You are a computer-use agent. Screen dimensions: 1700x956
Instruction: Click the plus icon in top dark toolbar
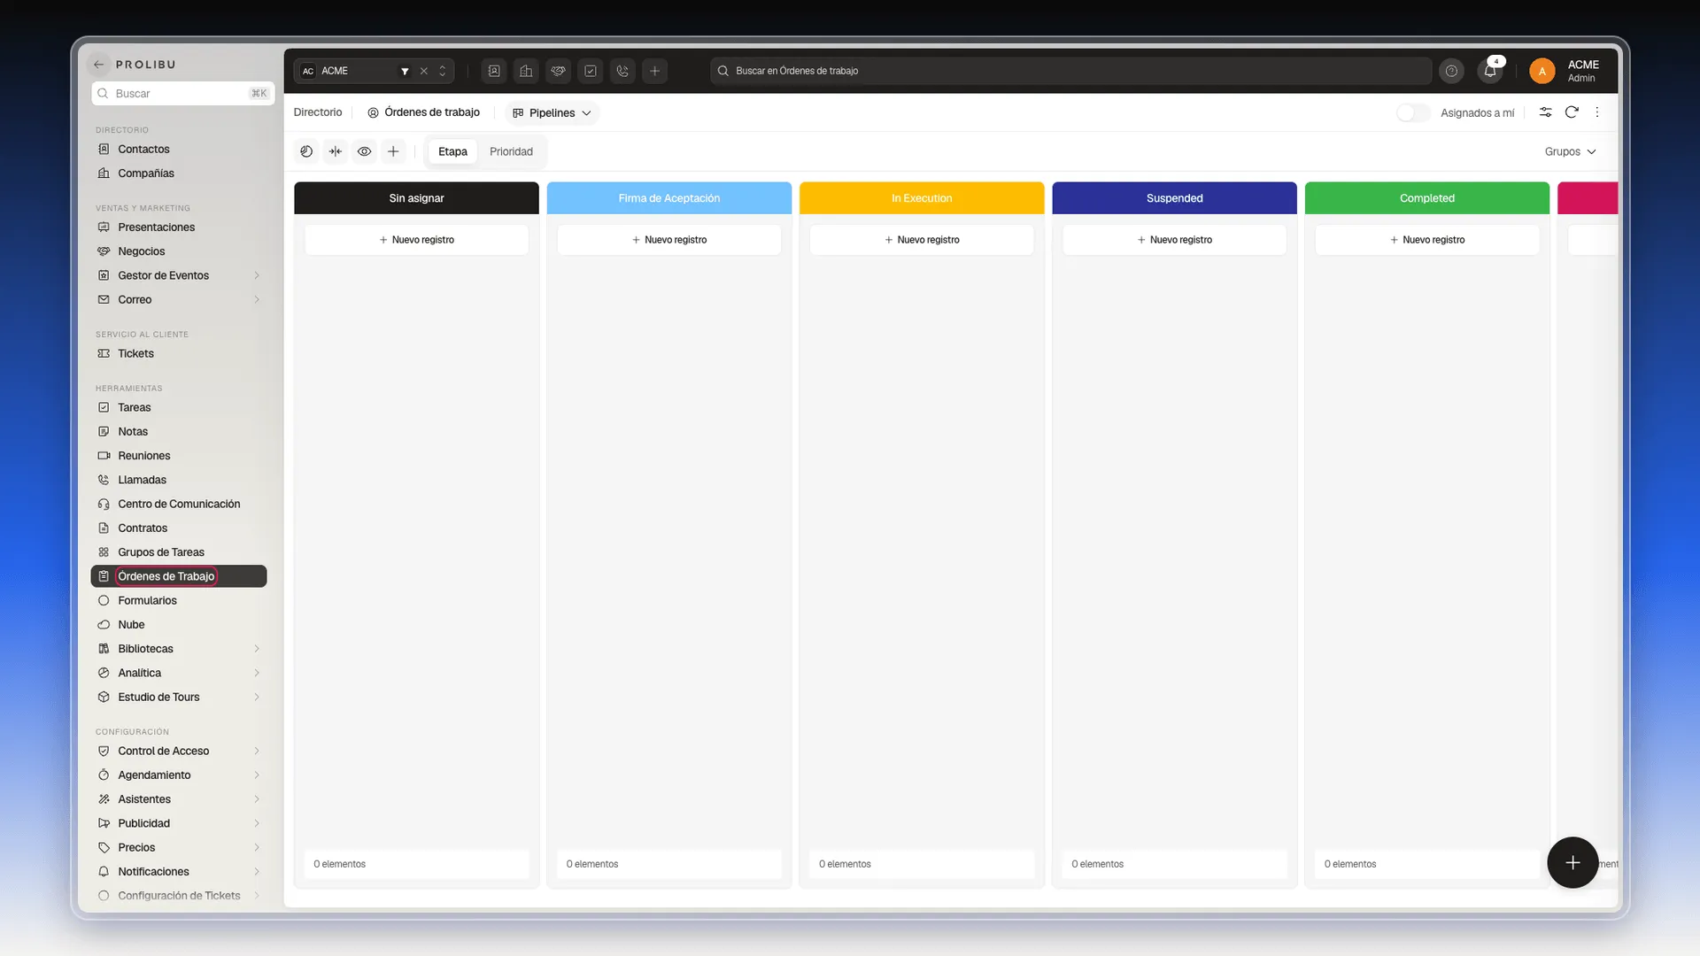pyautogui.click(x=655, y=71)
